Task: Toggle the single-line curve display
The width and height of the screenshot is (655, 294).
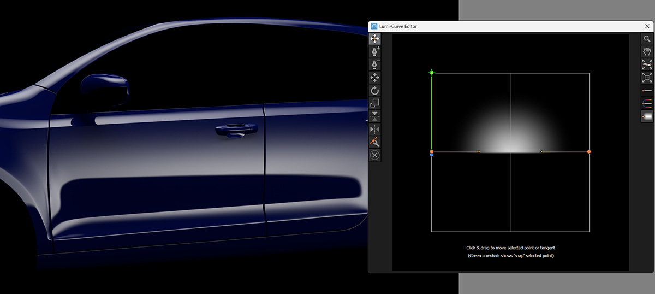Action: (647, 91)
